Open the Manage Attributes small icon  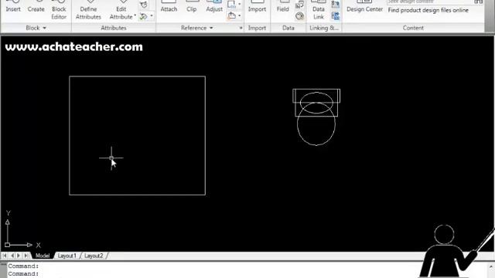pyautogui.click(x=144, y=5)
